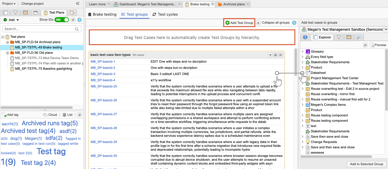Image resolution: width=388 pixels, height=169 pixels.
Task: Open the globe tab in right panel
Action: pyautogui.click(x=305, y=37)
